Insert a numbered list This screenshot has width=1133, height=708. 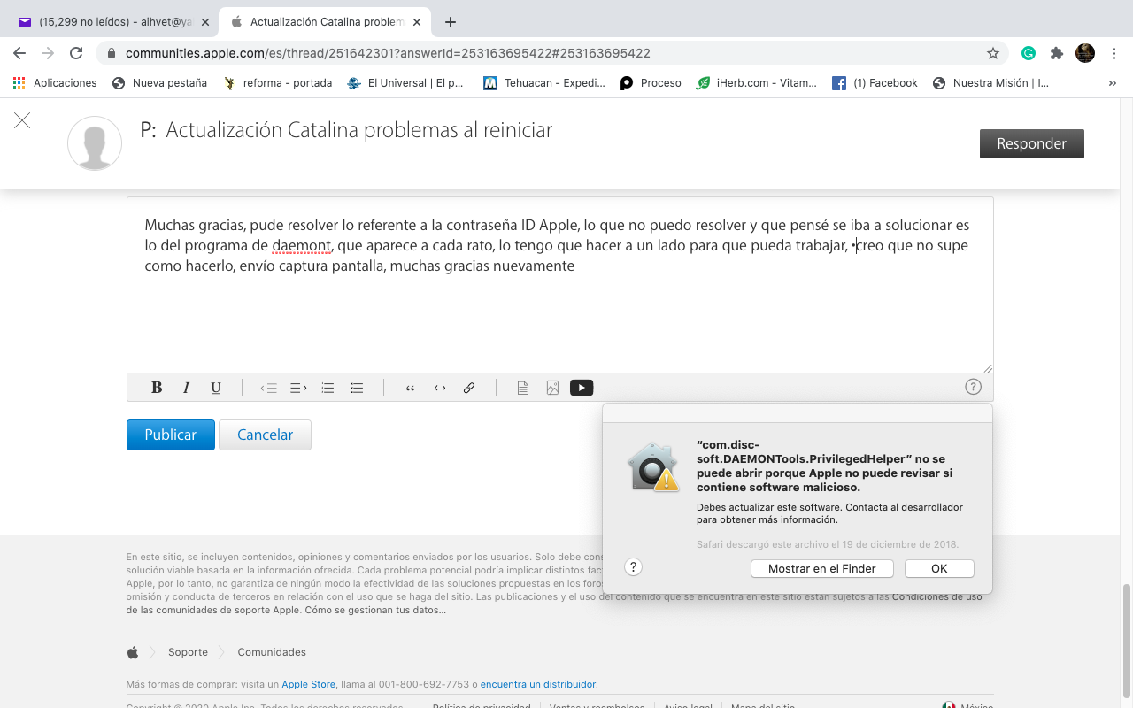click(x=328, y=388)
